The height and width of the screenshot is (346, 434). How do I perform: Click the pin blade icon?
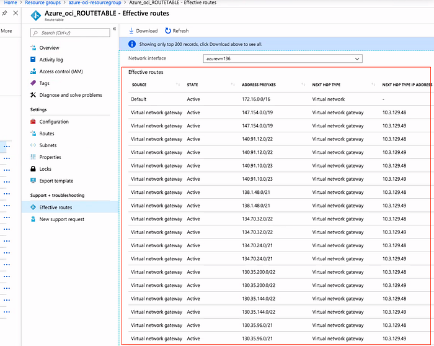point(4,13)
